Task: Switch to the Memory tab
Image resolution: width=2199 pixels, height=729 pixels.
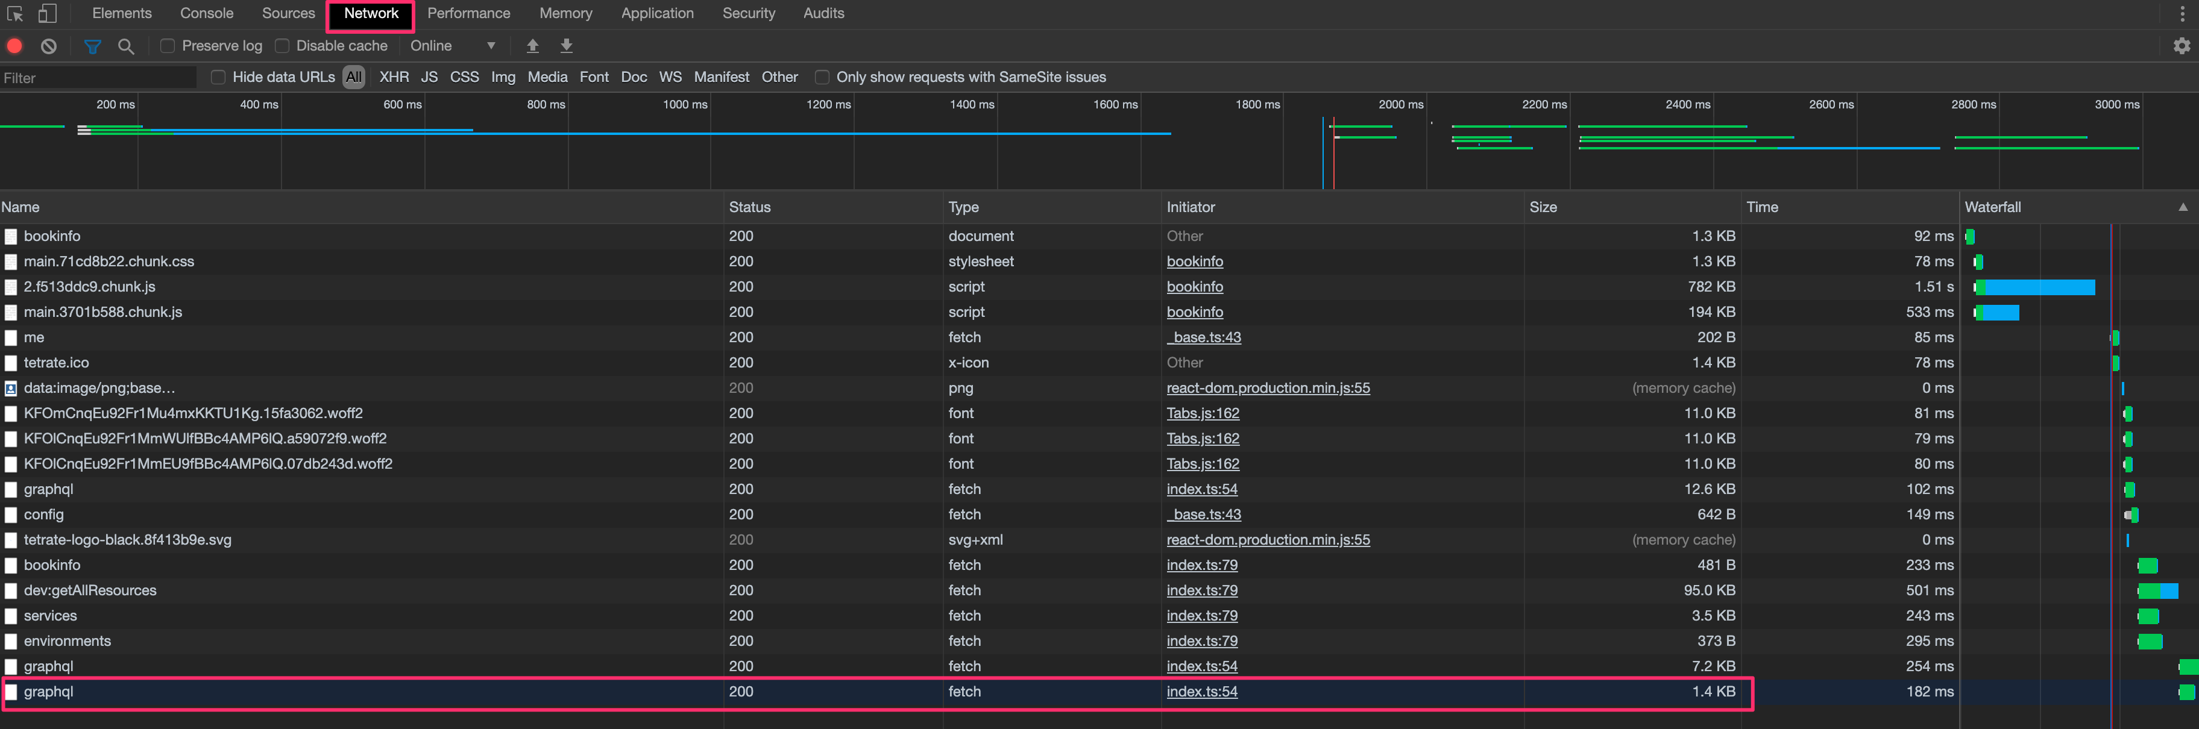Action: point(565,14)
